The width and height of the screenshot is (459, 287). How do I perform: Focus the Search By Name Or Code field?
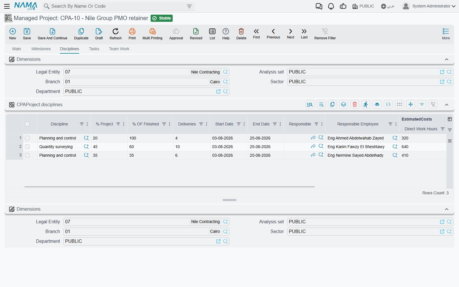[118, 6]
